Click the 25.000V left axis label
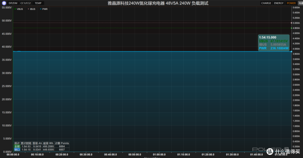This screenshot has height=158, width=303. click(x=7, y=86)
